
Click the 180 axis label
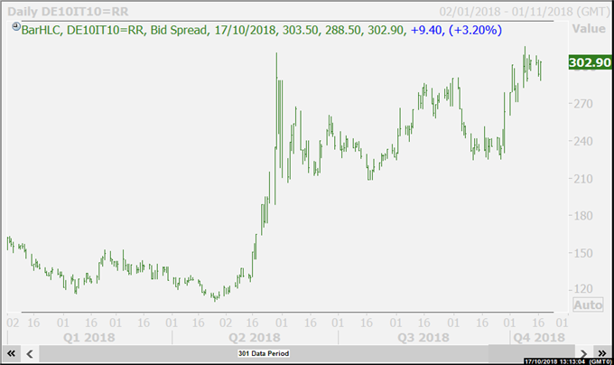[x=583, y=216]
